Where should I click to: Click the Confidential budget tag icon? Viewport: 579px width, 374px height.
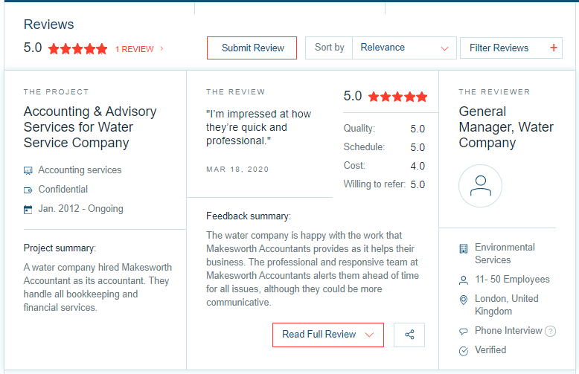click(28, 190)
